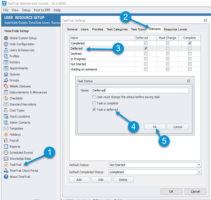Image resolution: width=211 pixels, height=200 pixels.
Task: Click the Rosters calendar icon
Action: 6,62
